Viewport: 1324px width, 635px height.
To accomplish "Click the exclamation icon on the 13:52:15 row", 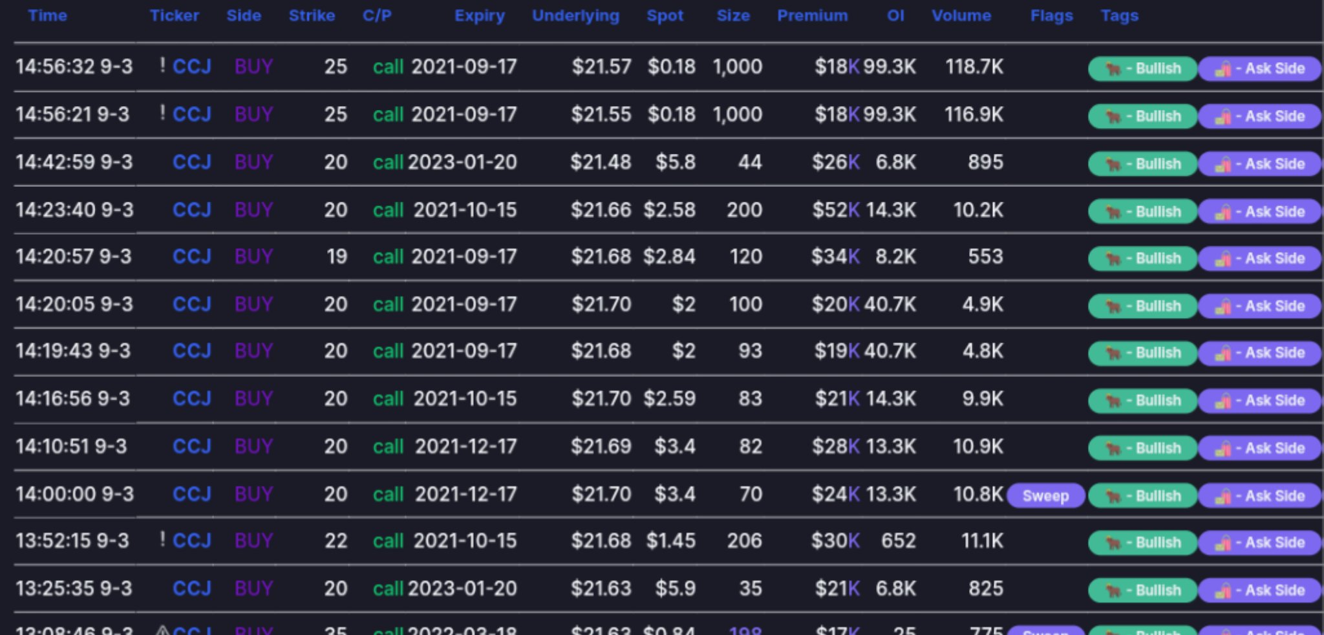I will coord(162,539).
